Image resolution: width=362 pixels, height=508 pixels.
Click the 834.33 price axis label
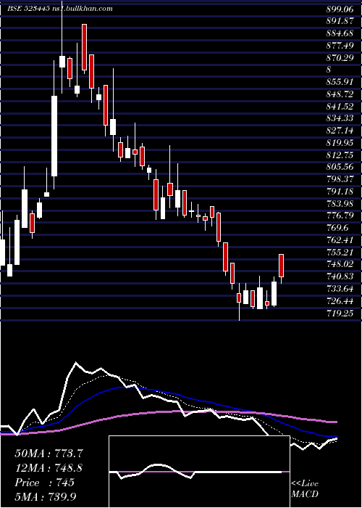pos(340,118)
